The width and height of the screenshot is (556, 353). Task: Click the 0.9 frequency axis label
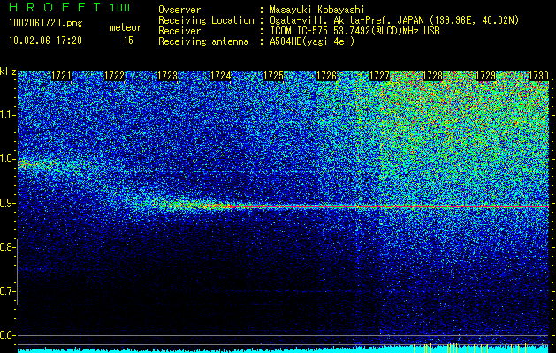(8, 203)
